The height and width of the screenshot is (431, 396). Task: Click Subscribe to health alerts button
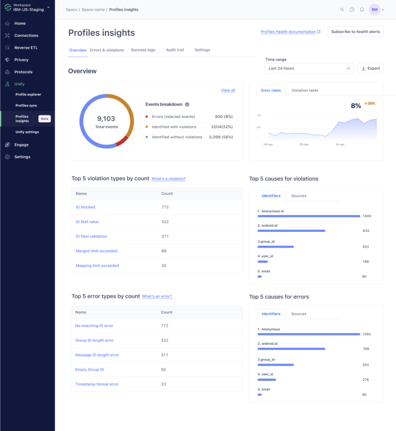point(355,32)
